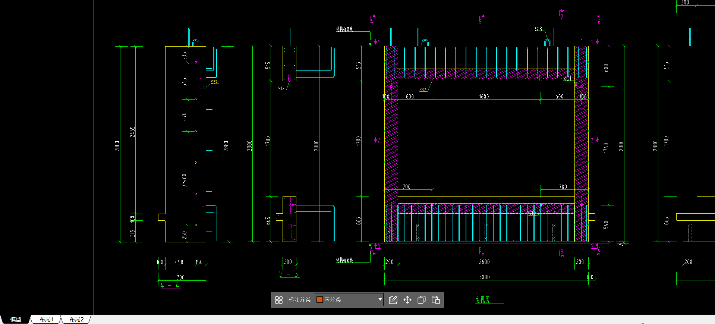Image resolution: width=715 pixels, height=324 pixels.
Task: Click the 2600 dimension text
Action: click(484, 262)
